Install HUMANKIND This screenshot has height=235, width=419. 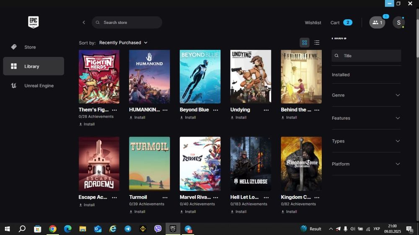137,117
